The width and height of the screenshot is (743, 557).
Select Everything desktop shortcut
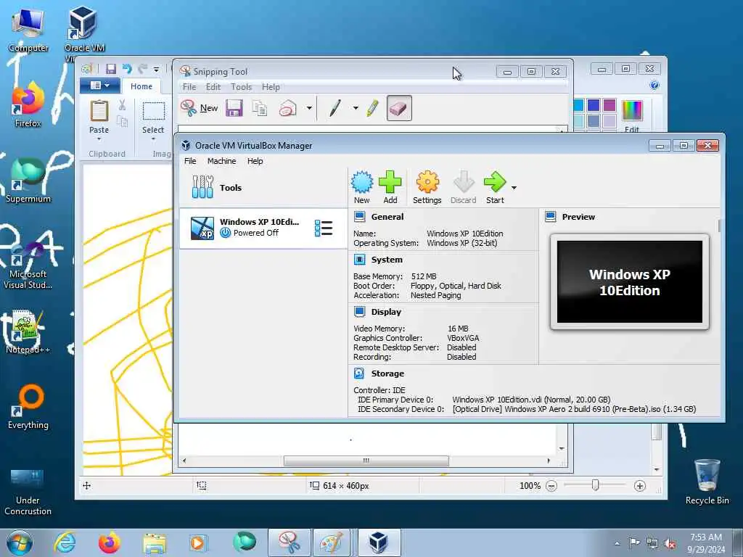28,407
